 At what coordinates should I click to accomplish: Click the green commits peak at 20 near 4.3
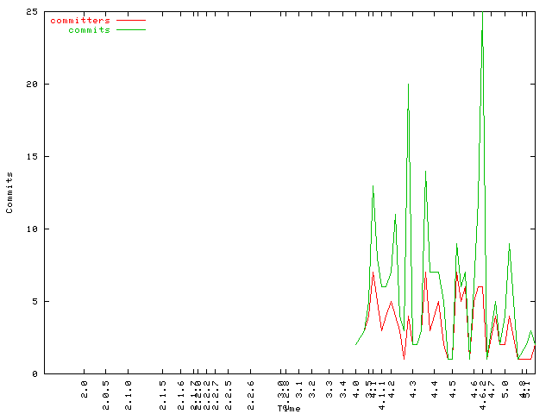pos(408,85)
